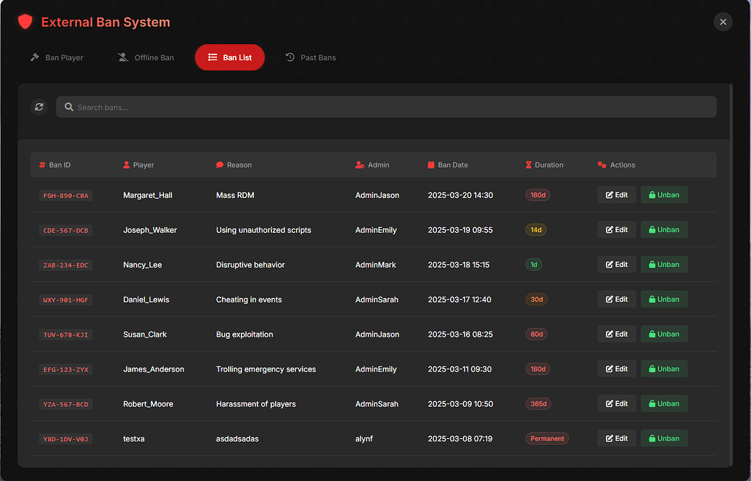Click the hash icon in Ban ID header

pos(42,165)
